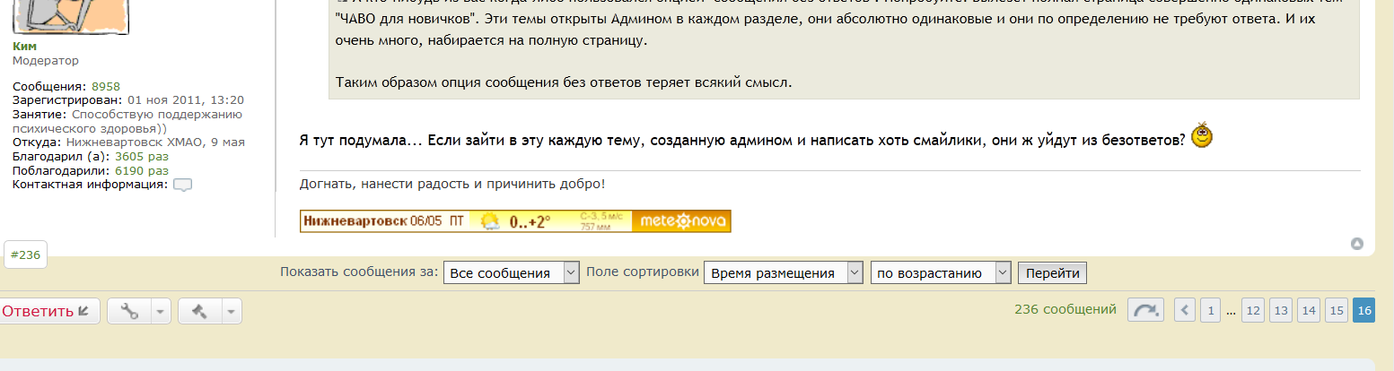Go to previous page using left chevron
The width and height of the screenshot is (1394, 371).
tap(1185, 310)
